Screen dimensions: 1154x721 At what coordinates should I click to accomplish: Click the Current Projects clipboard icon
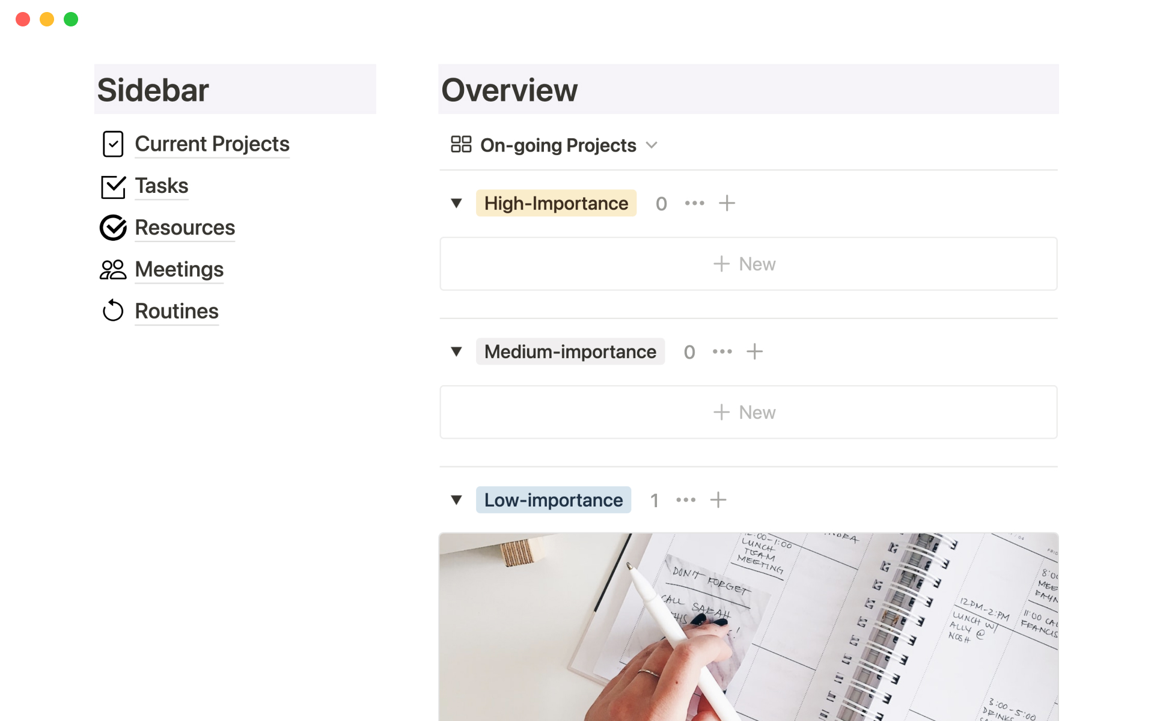coord(113,144)
